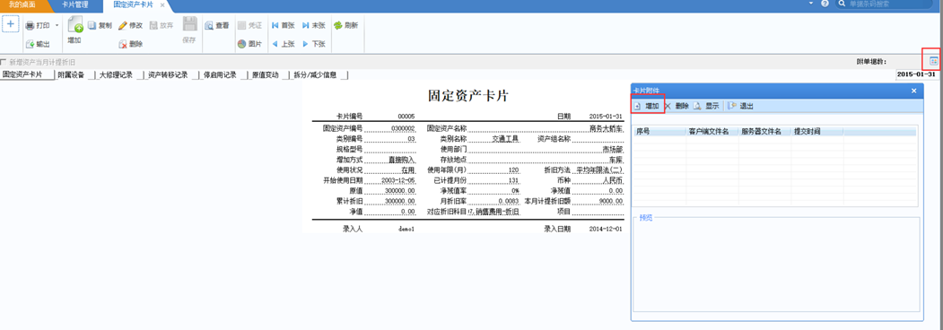Open the 大修理记录 sub-tab
The width and height of the screenshot is (943, 330).
coord(116,75)
